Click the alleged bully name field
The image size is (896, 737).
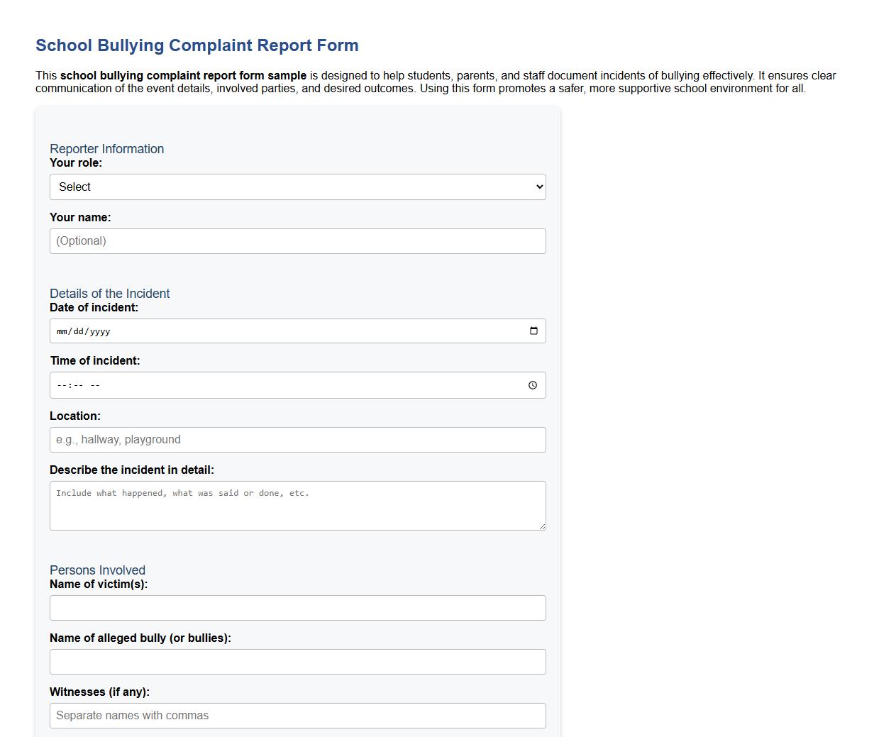tap(297, 661)
